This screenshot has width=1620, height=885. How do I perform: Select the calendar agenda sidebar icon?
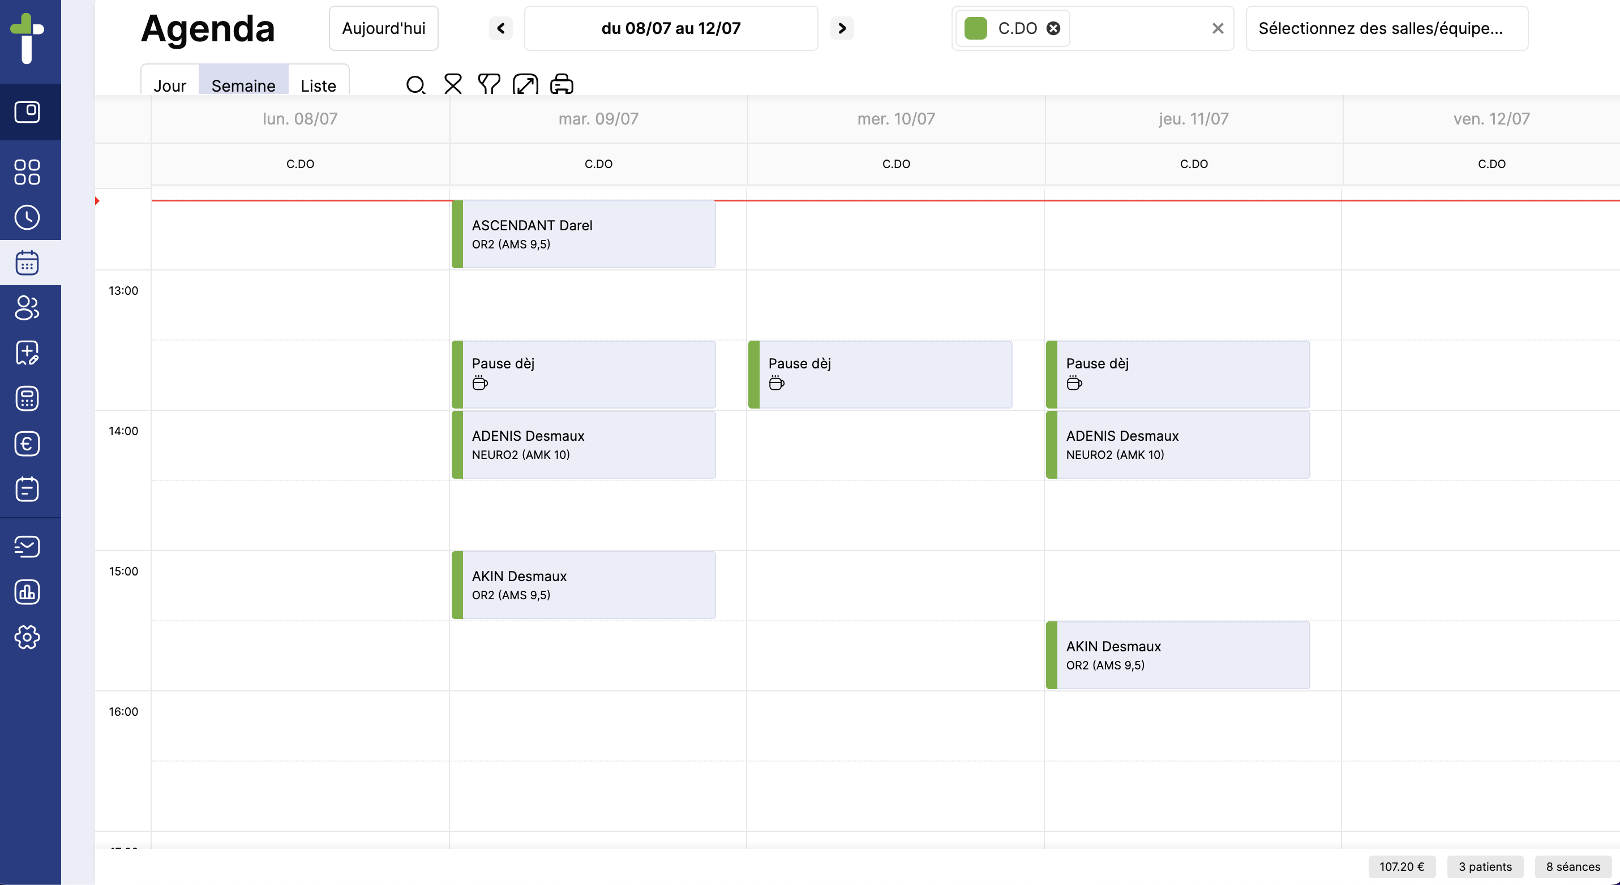pos(27,263)
